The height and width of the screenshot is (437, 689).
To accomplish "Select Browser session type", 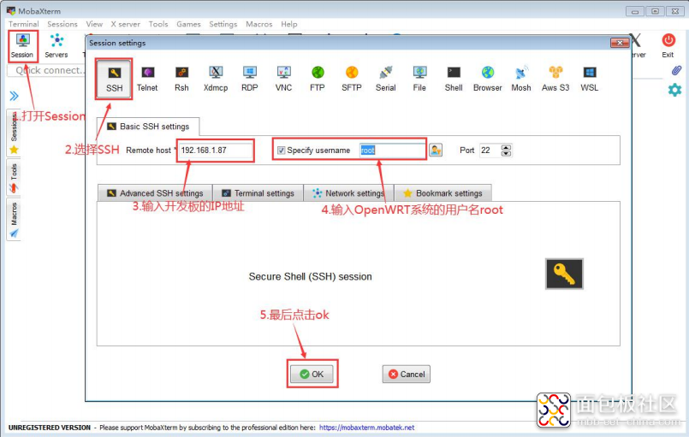I will 487,79.
